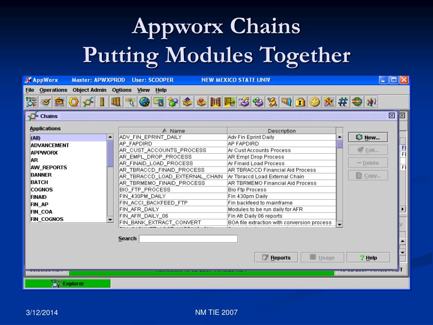Click the green circle with arrows icon

tap(357, 102)
